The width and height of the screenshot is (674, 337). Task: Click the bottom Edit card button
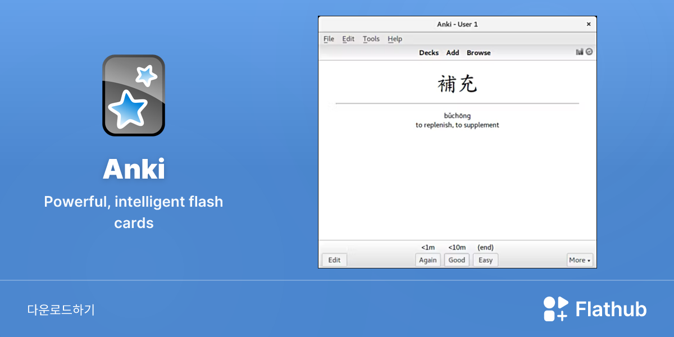point(335,260)
